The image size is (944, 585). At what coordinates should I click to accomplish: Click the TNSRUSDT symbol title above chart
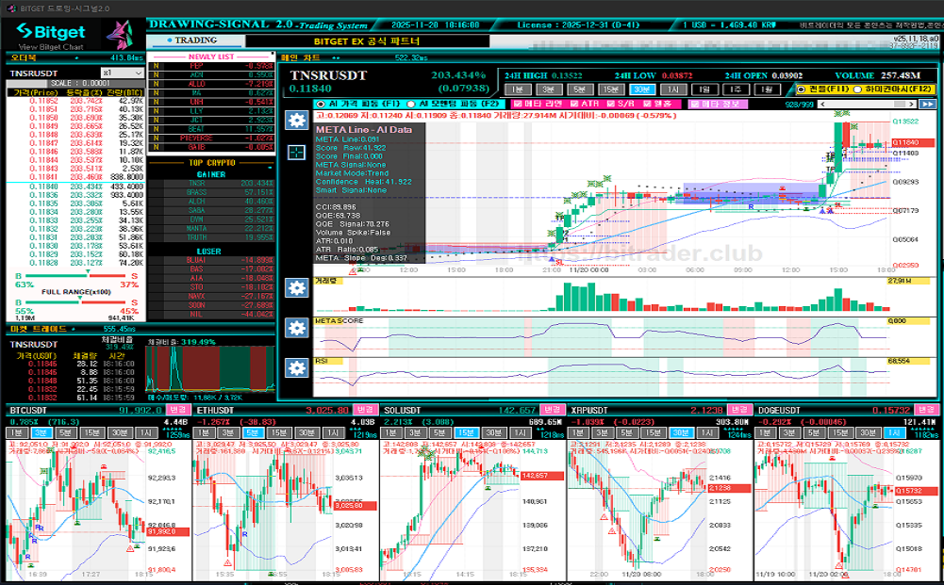point(329,75)
